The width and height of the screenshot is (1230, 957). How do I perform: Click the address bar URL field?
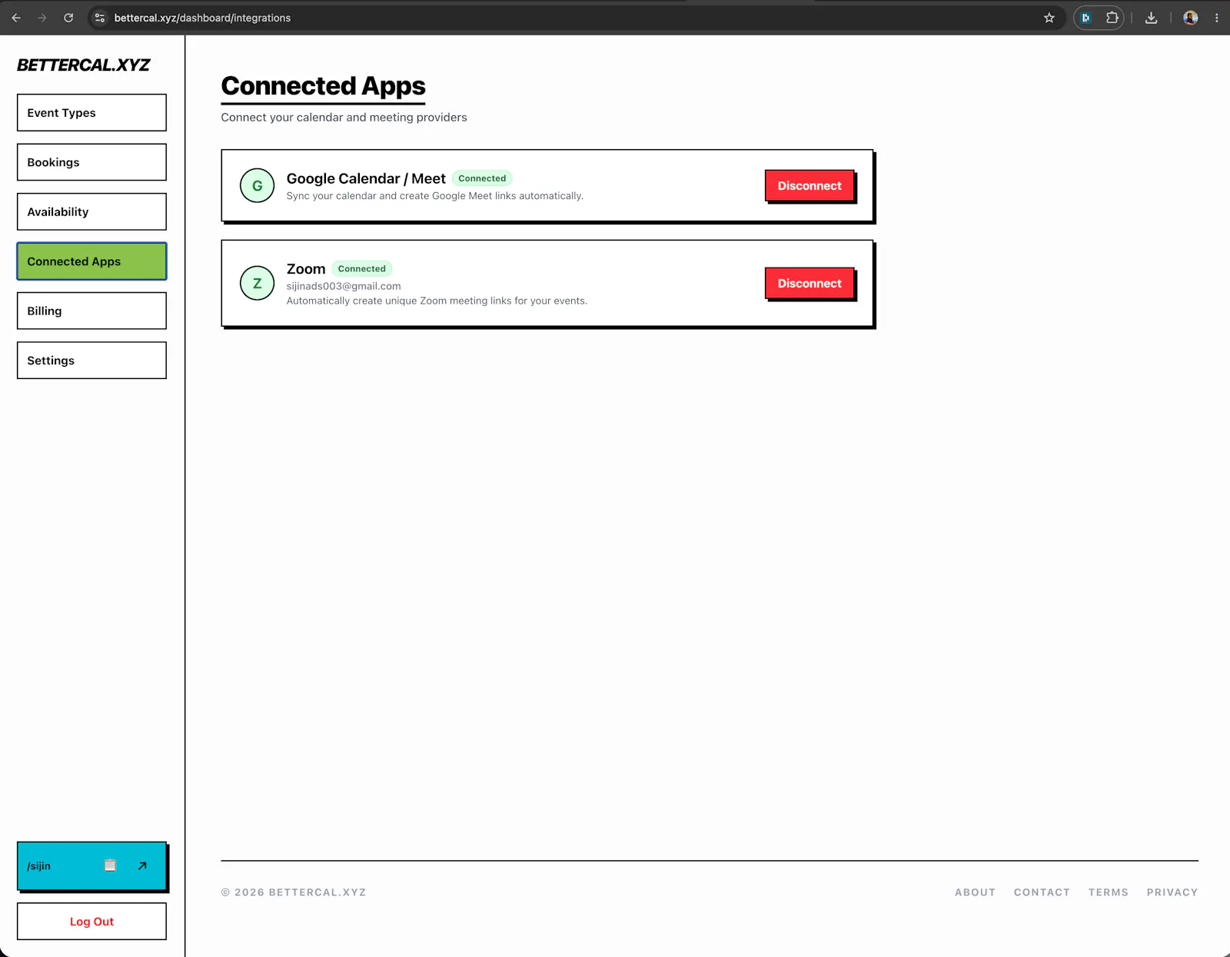pos(577,18)
